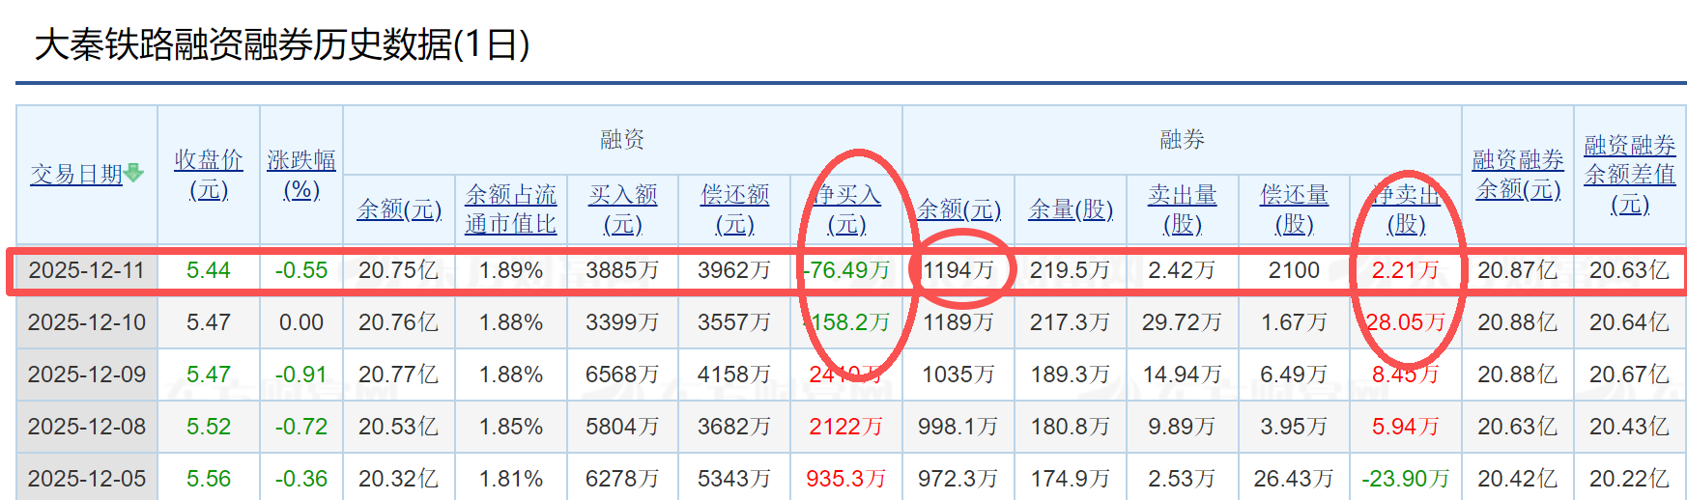Click the -23.90万 net sell cell
Image resolution: width=1687 pixels, height=500 pixels.
click(1406, 479)
